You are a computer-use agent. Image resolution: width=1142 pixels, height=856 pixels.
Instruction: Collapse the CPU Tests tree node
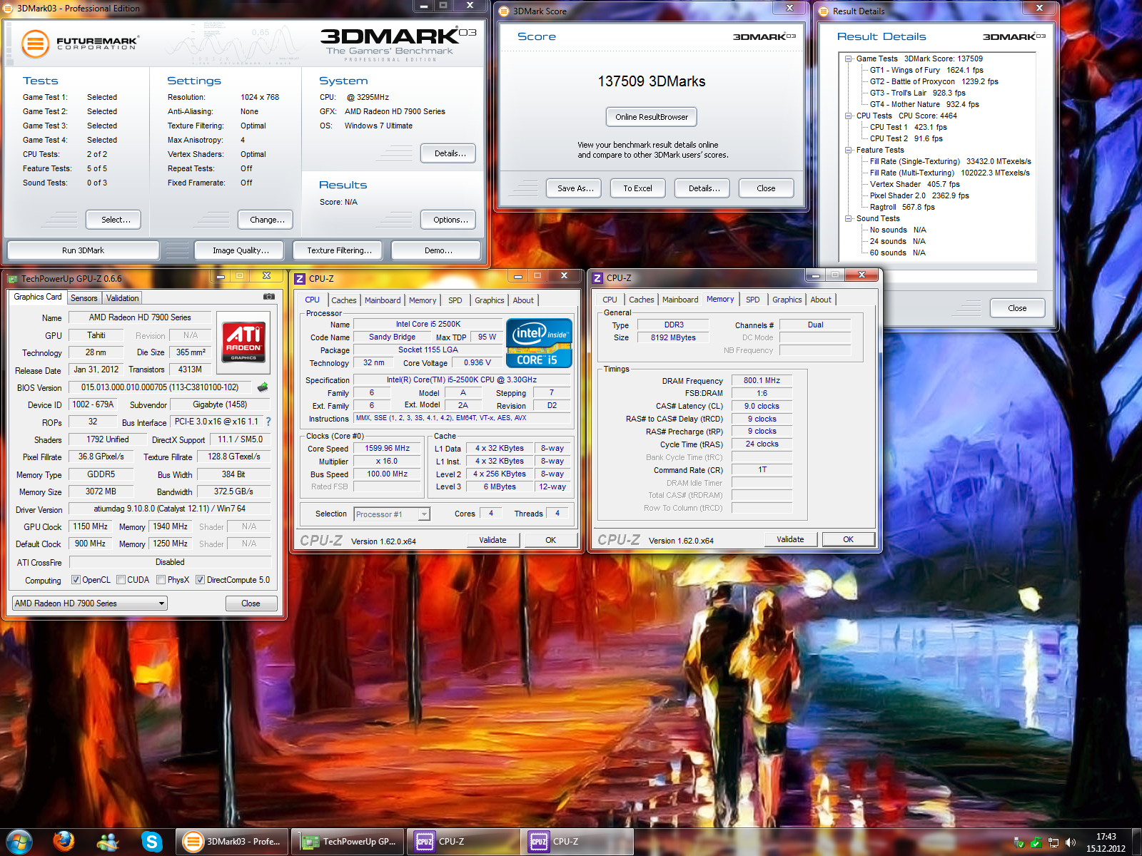click(x=848, y=116)
